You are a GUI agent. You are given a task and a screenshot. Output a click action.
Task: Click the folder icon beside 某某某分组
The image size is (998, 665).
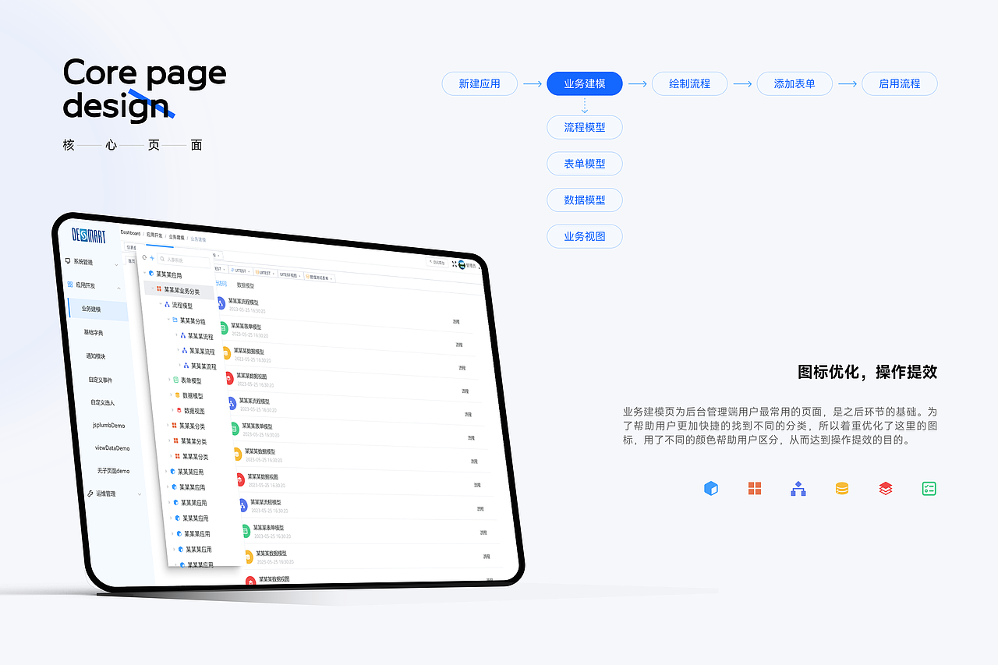175,320
